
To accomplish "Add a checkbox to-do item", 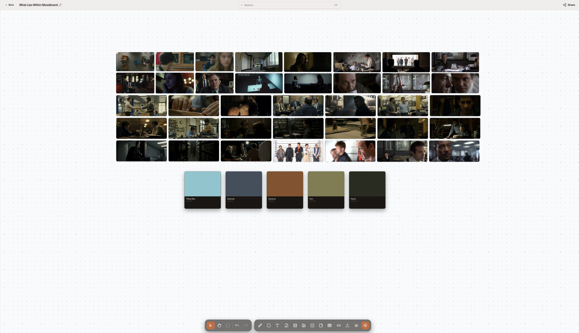I will (x=312, y=325).
